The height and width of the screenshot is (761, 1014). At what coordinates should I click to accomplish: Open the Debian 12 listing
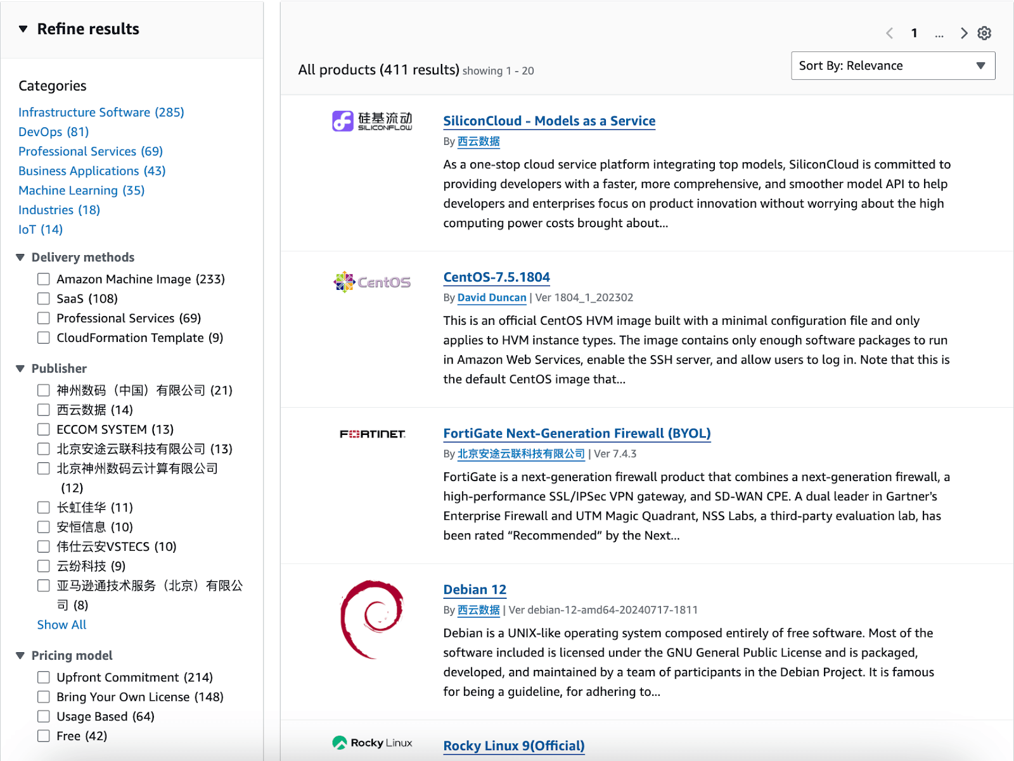click(475, 590)
